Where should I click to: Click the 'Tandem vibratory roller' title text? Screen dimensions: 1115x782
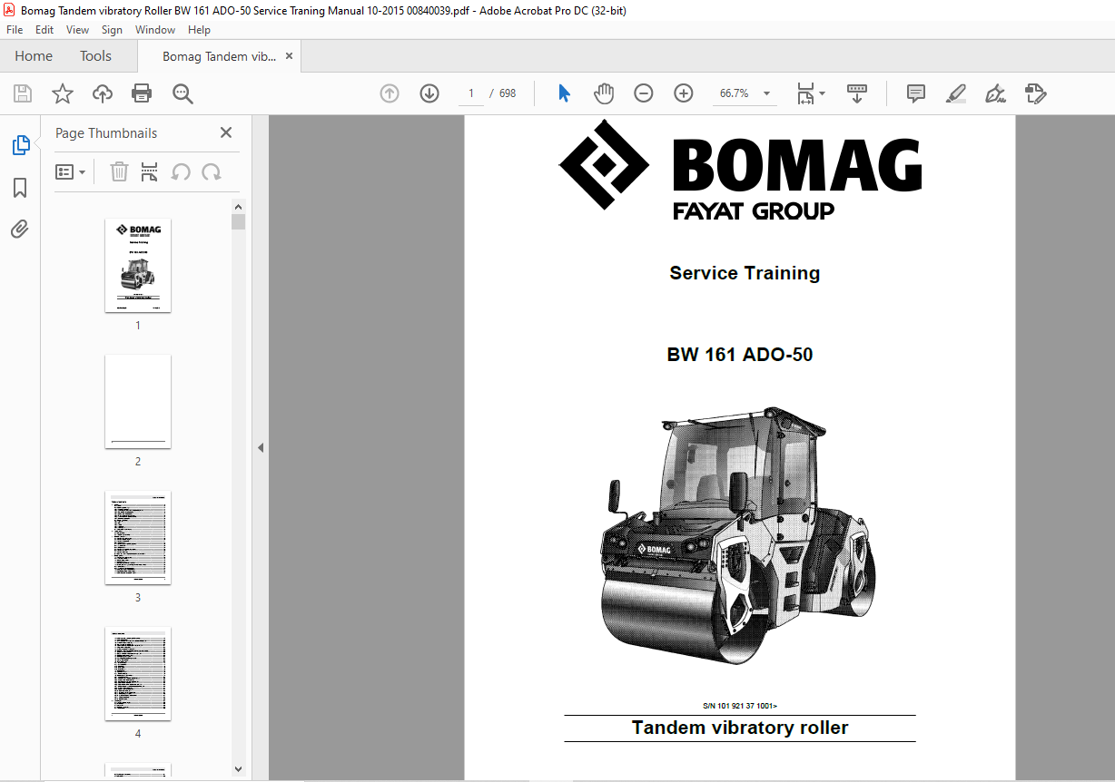coord(740,728)
